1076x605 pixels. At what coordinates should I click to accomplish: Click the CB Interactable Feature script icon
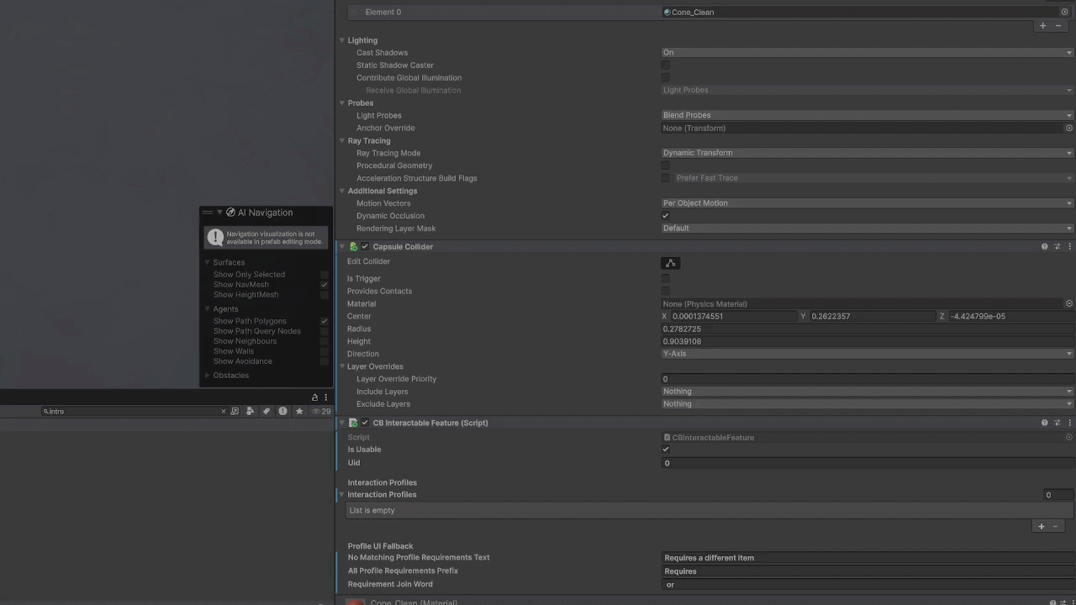(353, 423)
